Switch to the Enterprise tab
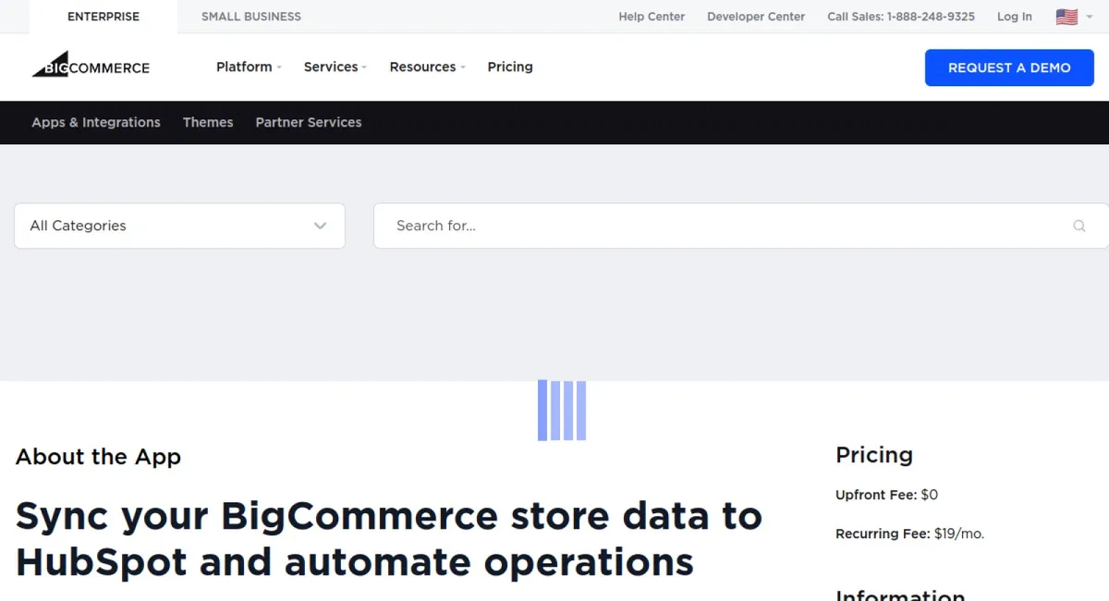 pyautogui.click(x=104, y=17)
